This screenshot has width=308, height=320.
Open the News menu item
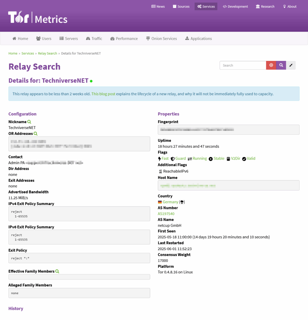click(158, 7)
